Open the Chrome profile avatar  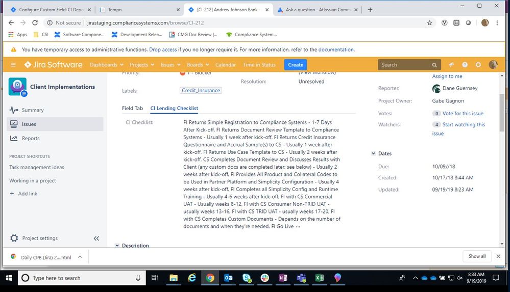tap(485, 23)
